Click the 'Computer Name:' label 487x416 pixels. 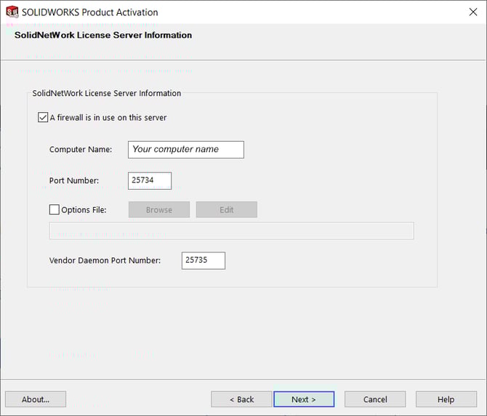pos(81,150)
